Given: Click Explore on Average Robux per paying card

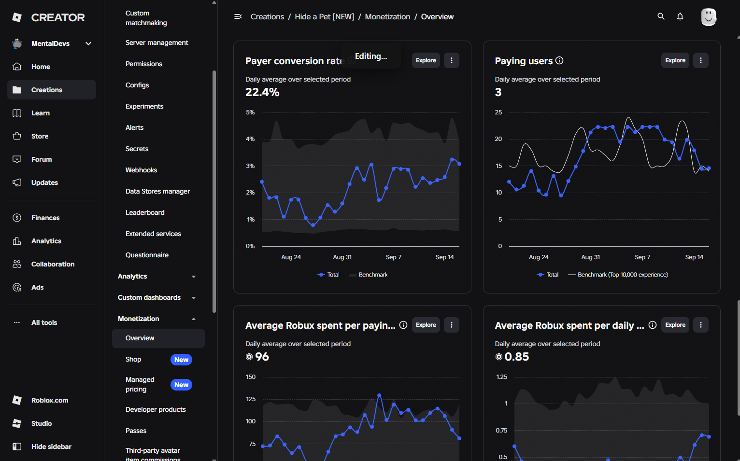Looking at the screenshot, I should (x=426, y=325).
